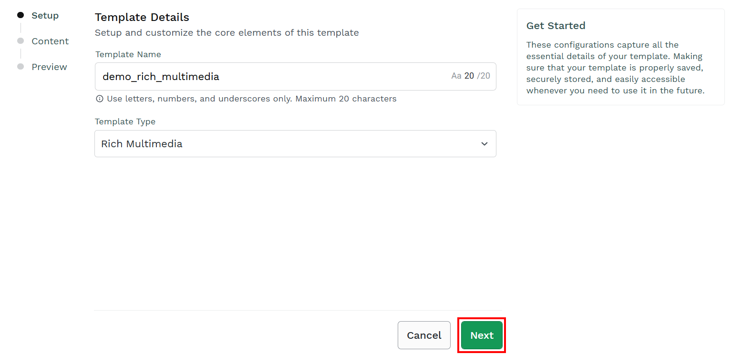
Task: Click the Get Started panel title
Action: pyautogui.click(x=556, y=26)
